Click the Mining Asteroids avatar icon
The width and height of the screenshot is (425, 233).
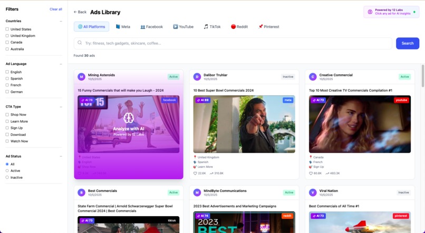(81, 76)
